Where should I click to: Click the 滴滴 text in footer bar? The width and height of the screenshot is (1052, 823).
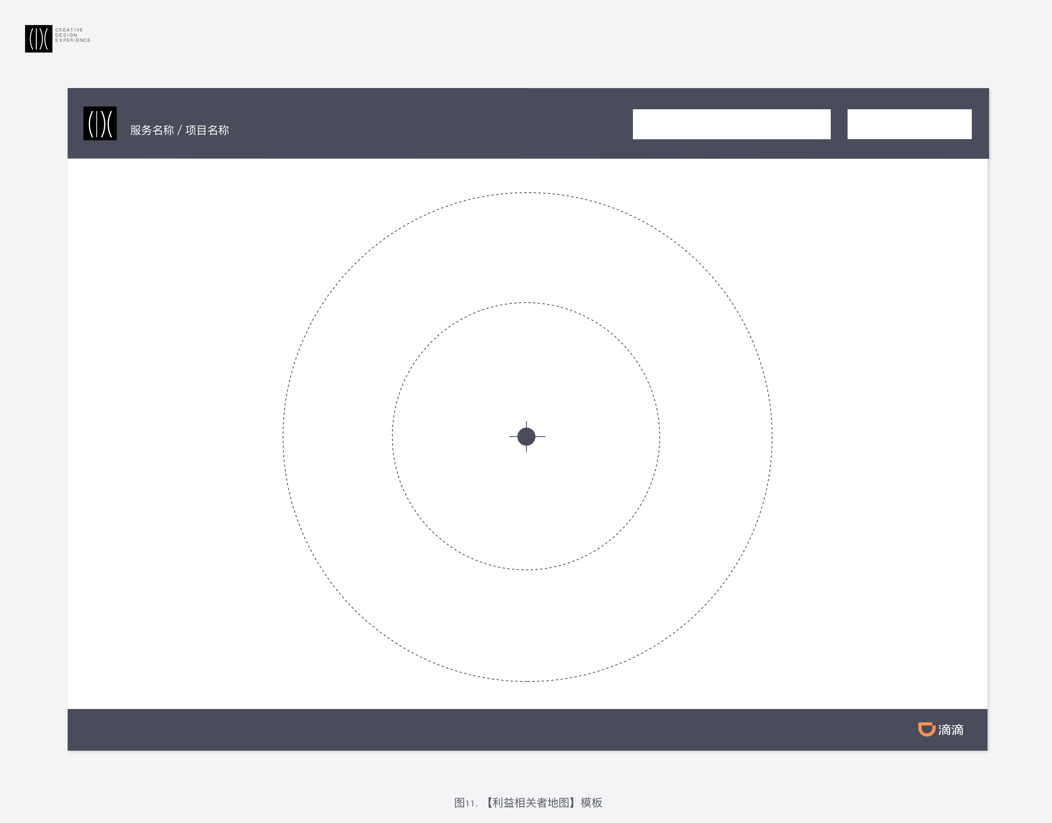[x=951, y=729]
